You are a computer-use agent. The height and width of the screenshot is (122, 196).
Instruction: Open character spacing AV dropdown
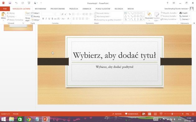[x=59, y=19]
